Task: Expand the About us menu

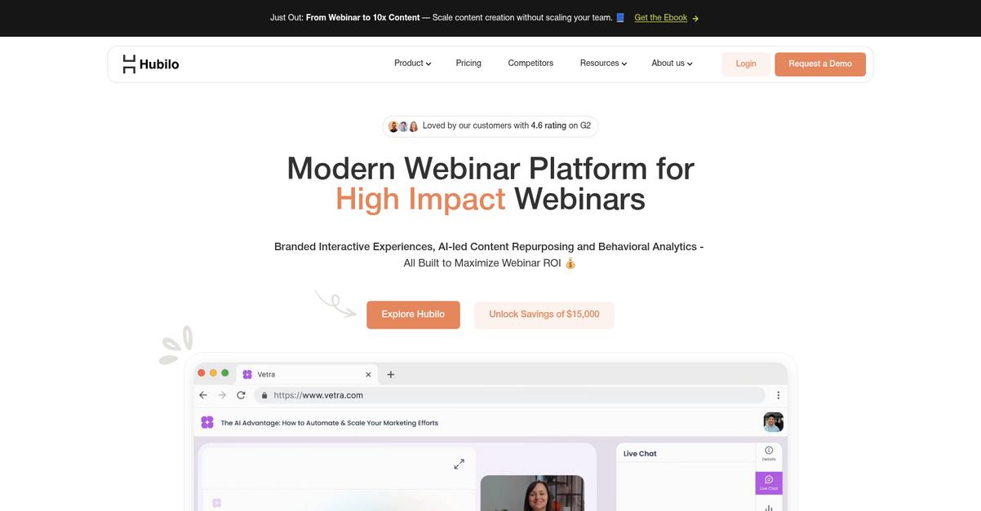Action: click(672, 64)
